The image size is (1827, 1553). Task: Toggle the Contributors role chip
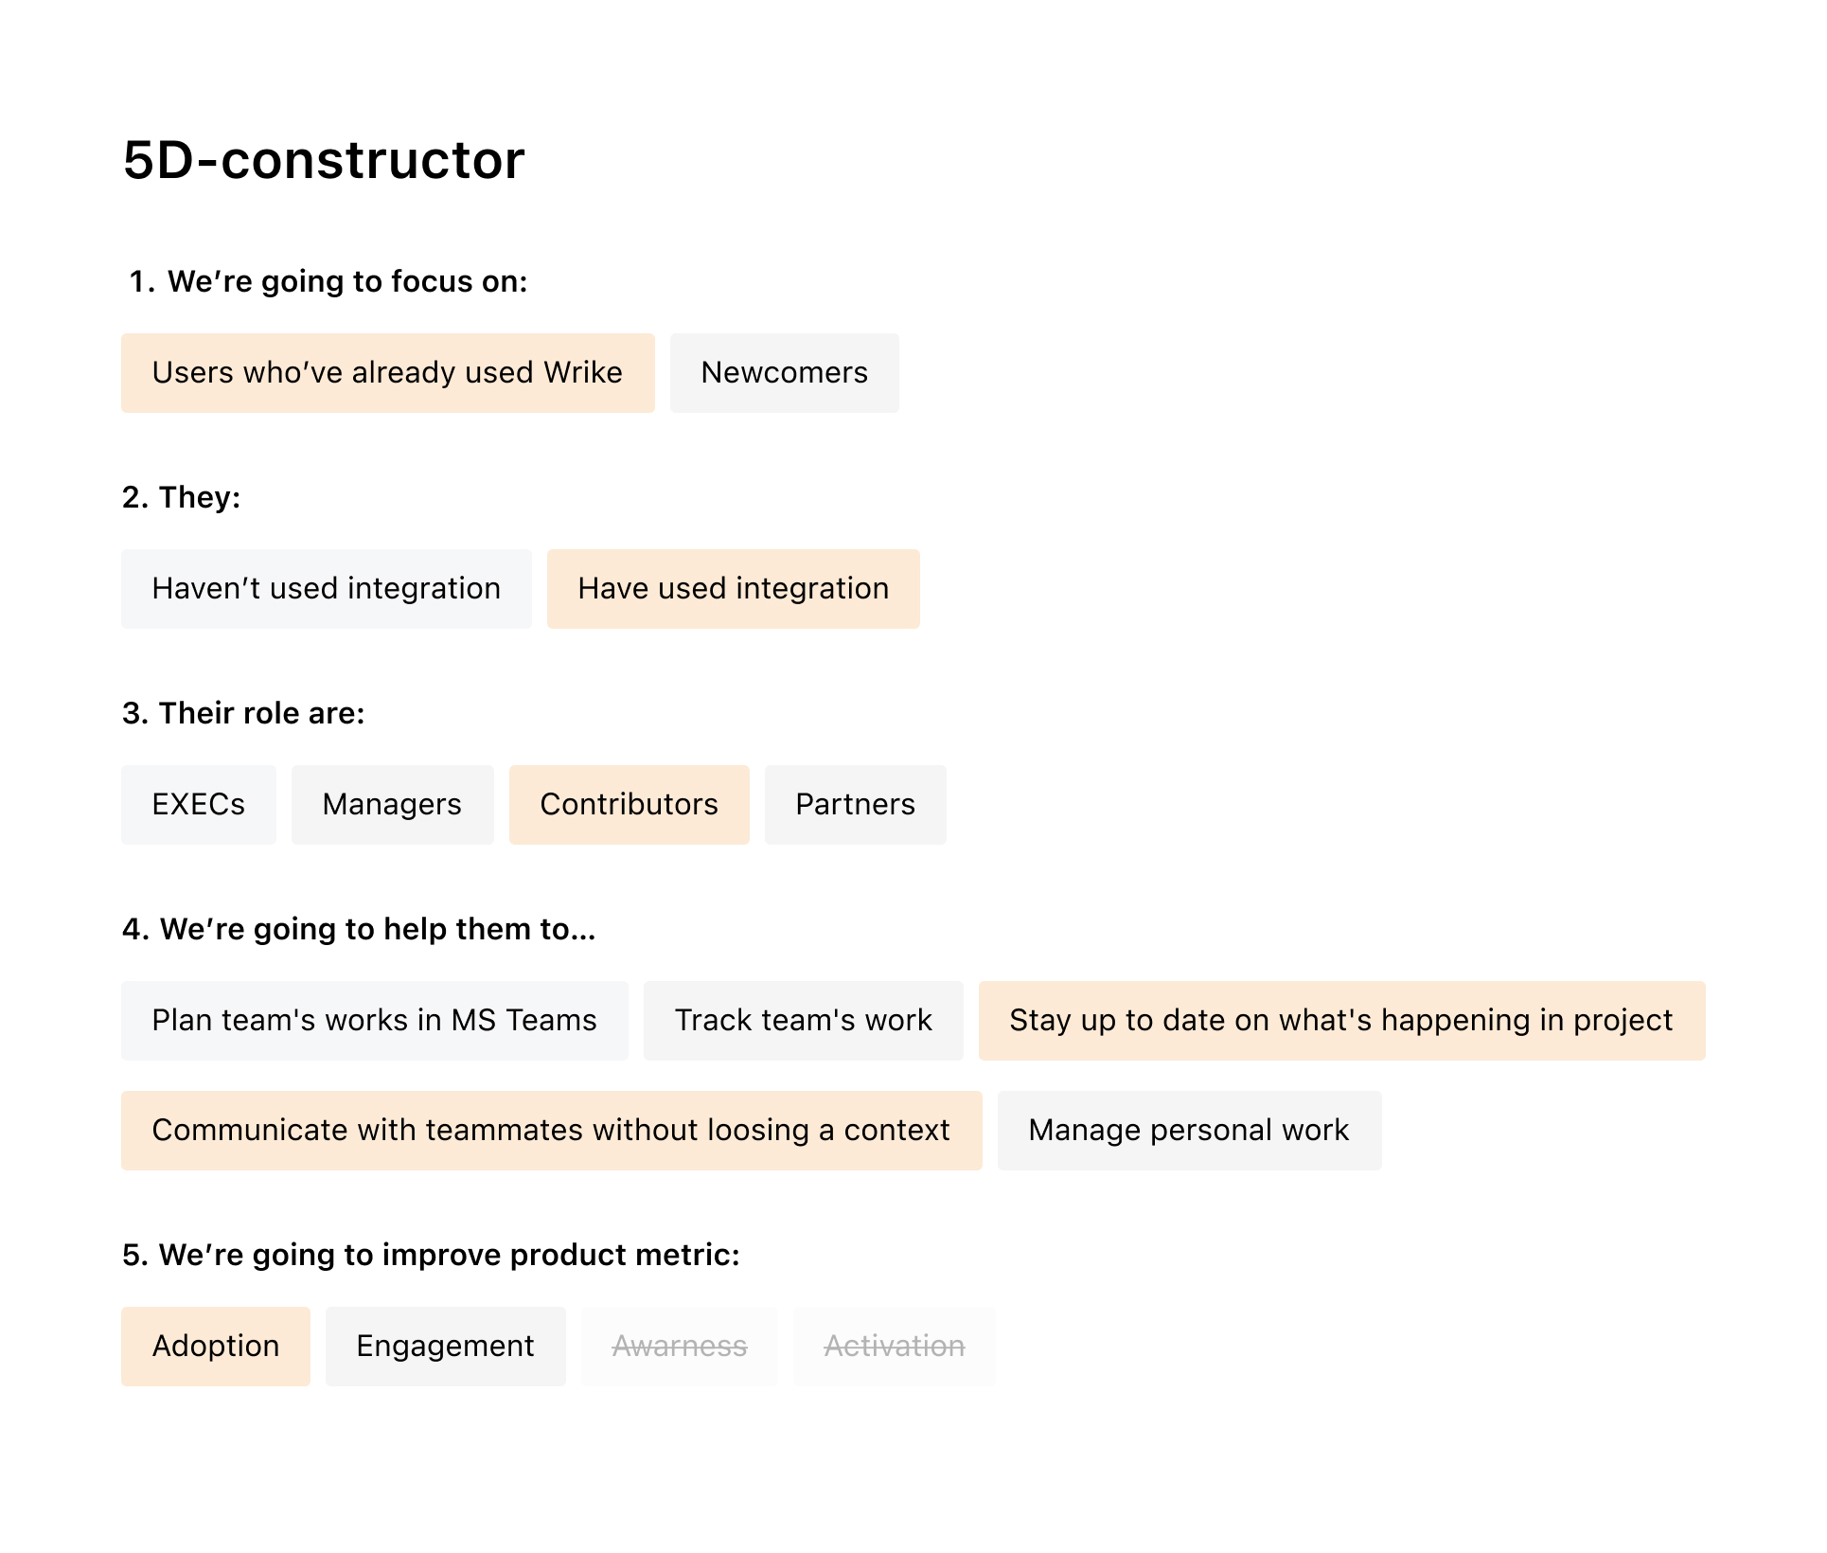(630, 804)
